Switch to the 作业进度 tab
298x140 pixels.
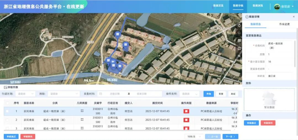coord(284,24)
